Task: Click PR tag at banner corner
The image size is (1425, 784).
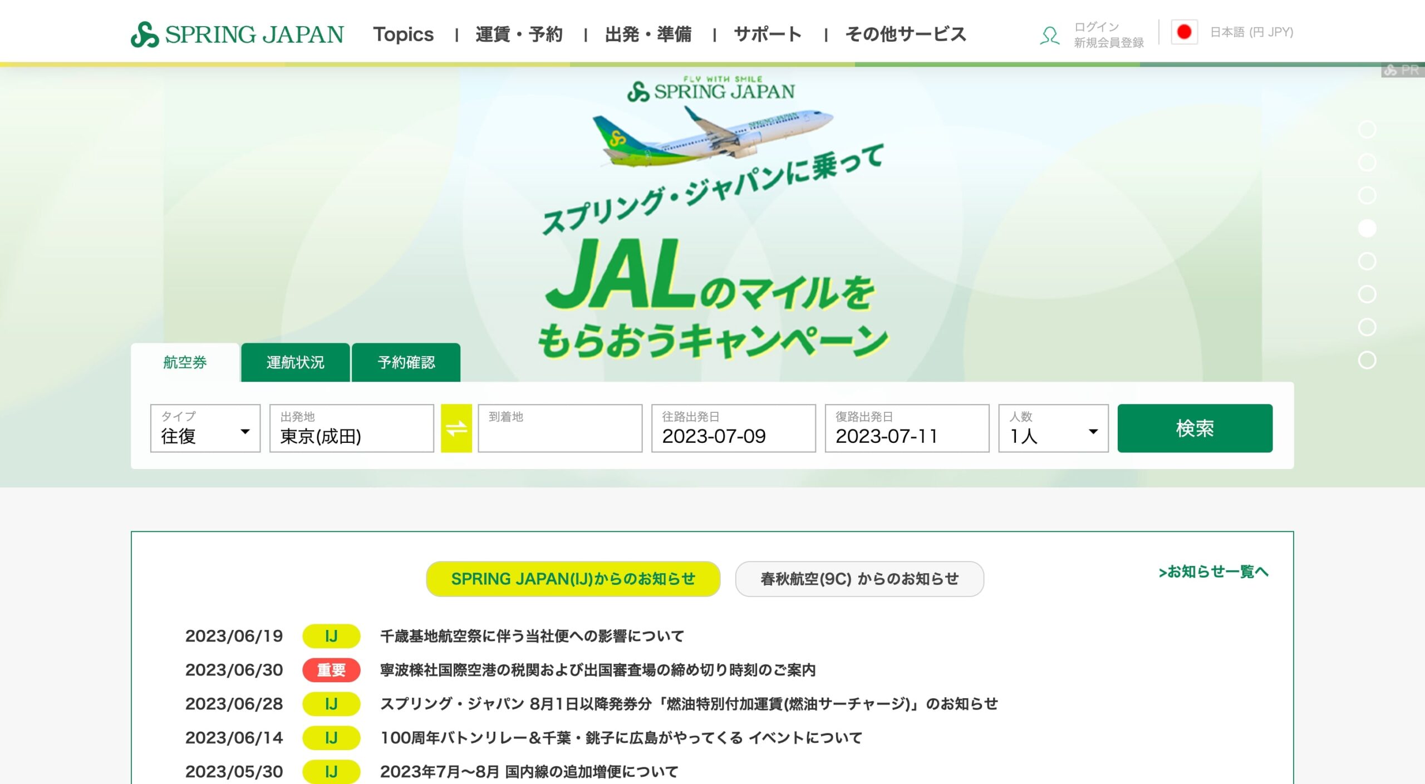Action: click(x=1402, y=71)
